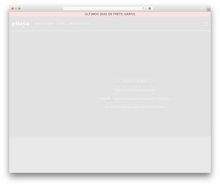Maximize the window with green button
The height and width of the screenshot is (186, 220).
point(19,9)
